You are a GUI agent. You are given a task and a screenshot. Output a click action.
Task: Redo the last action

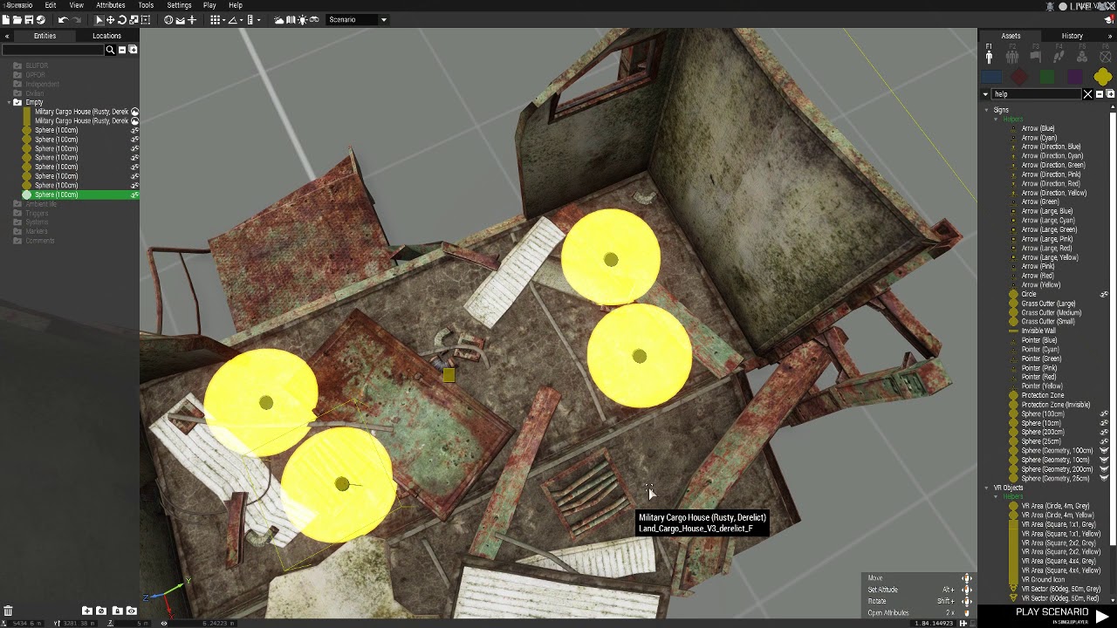point(76,19)
